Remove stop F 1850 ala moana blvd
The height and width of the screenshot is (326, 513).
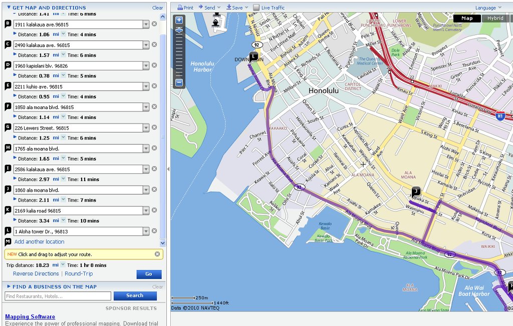tap(154, 106)
